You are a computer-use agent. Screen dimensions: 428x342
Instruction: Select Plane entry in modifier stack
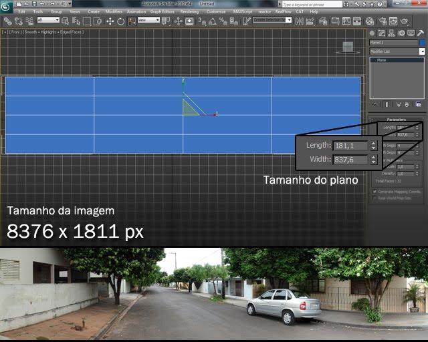(397, 60)
